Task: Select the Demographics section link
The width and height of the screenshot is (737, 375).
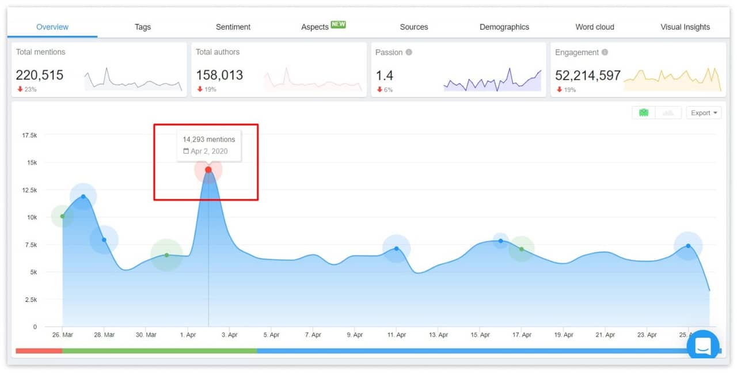Action: tap(504, 26)
